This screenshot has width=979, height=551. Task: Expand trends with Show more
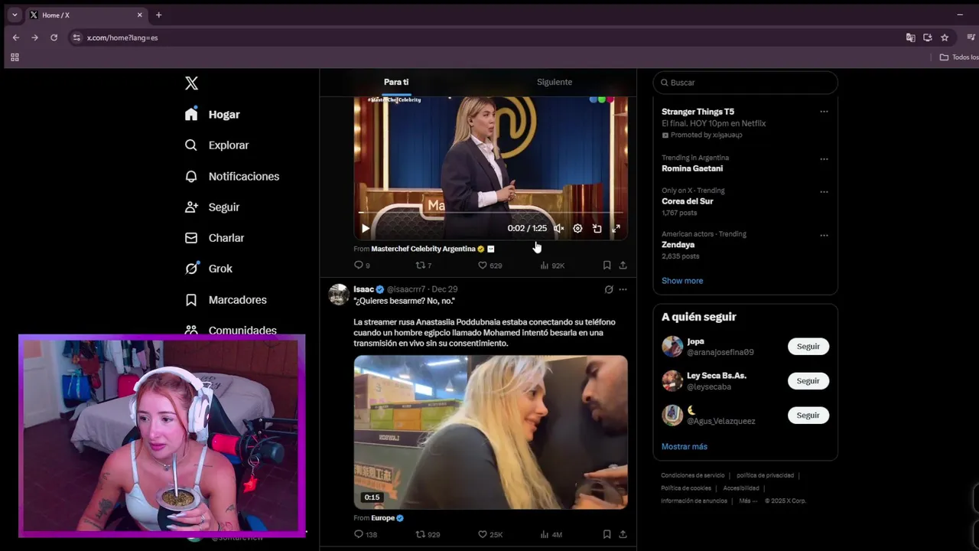click(x=682, y=281)
